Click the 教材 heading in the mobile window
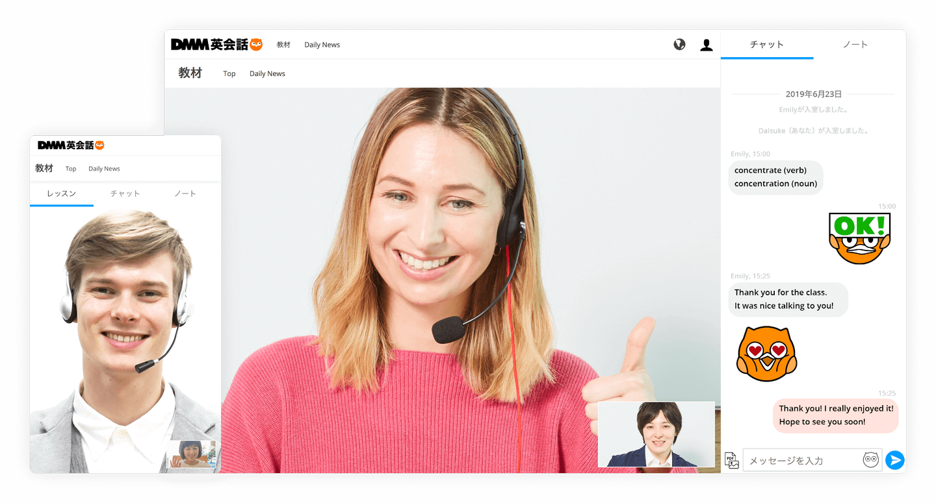Screen dimensions: 936x503 pos(44,168)
